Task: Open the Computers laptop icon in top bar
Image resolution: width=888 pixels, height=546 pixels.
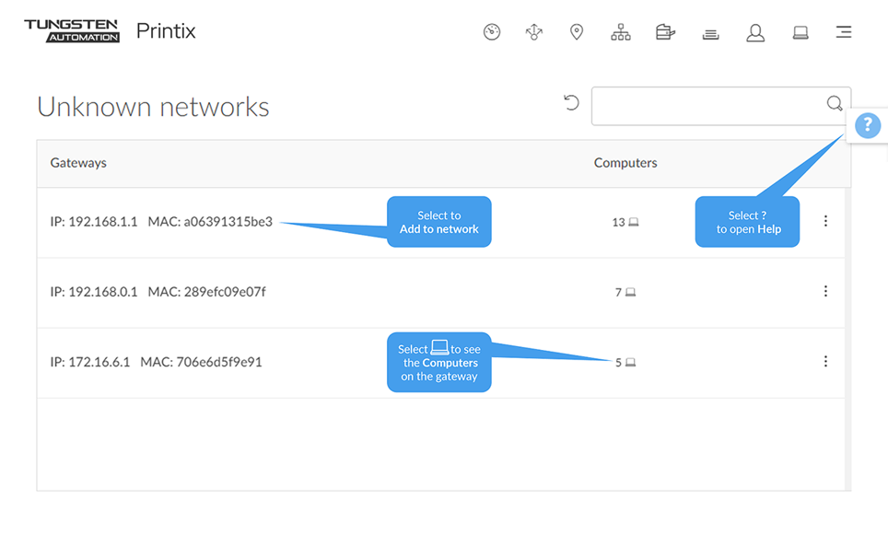Action: coord(800,32)
